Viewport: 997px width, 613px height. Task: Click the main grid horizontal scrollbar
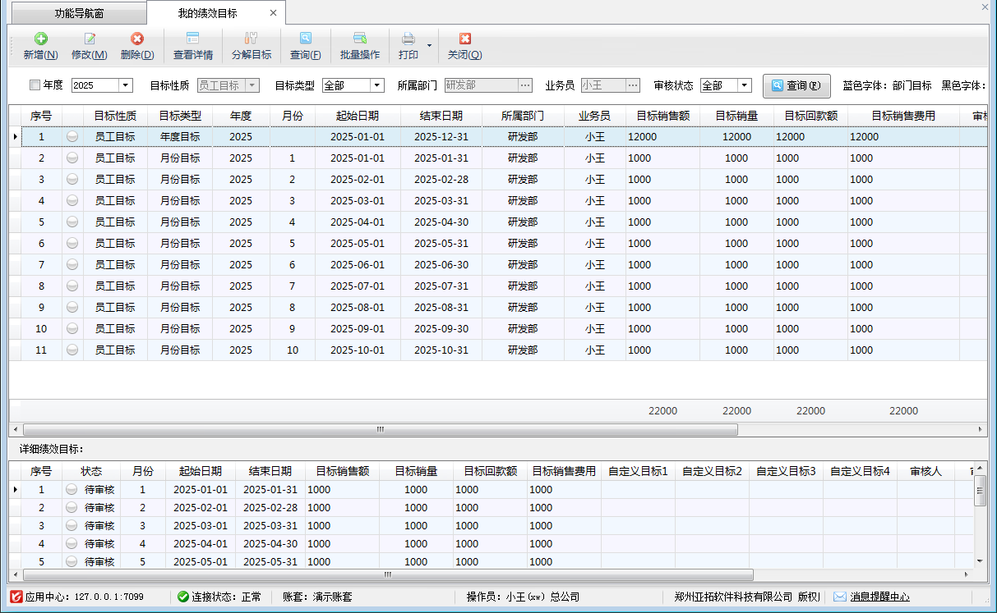pyautogui.click(x=380, y=429)
